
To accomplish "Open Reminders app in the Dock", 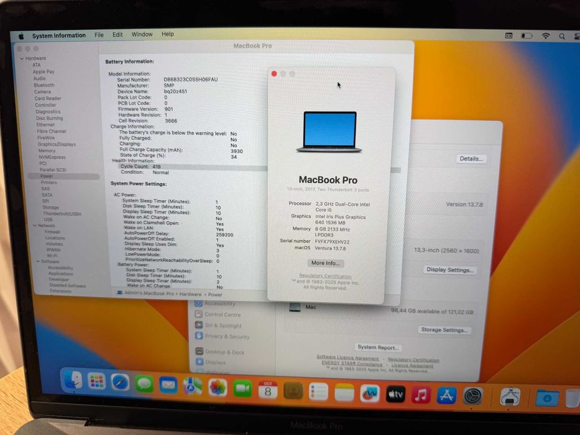I will point(318,392).
